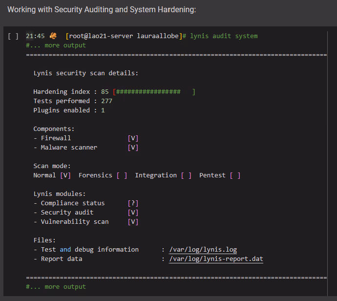Click the Security Auditing and System Hardening heading
The width and height of the screenshot is (337, 301).
102,10
